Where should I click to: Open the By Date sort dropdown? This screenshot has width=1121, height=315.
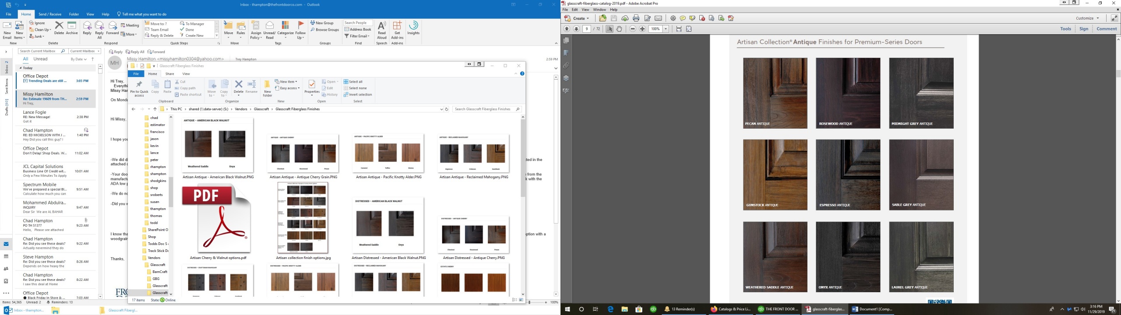[x=79, y=59]
